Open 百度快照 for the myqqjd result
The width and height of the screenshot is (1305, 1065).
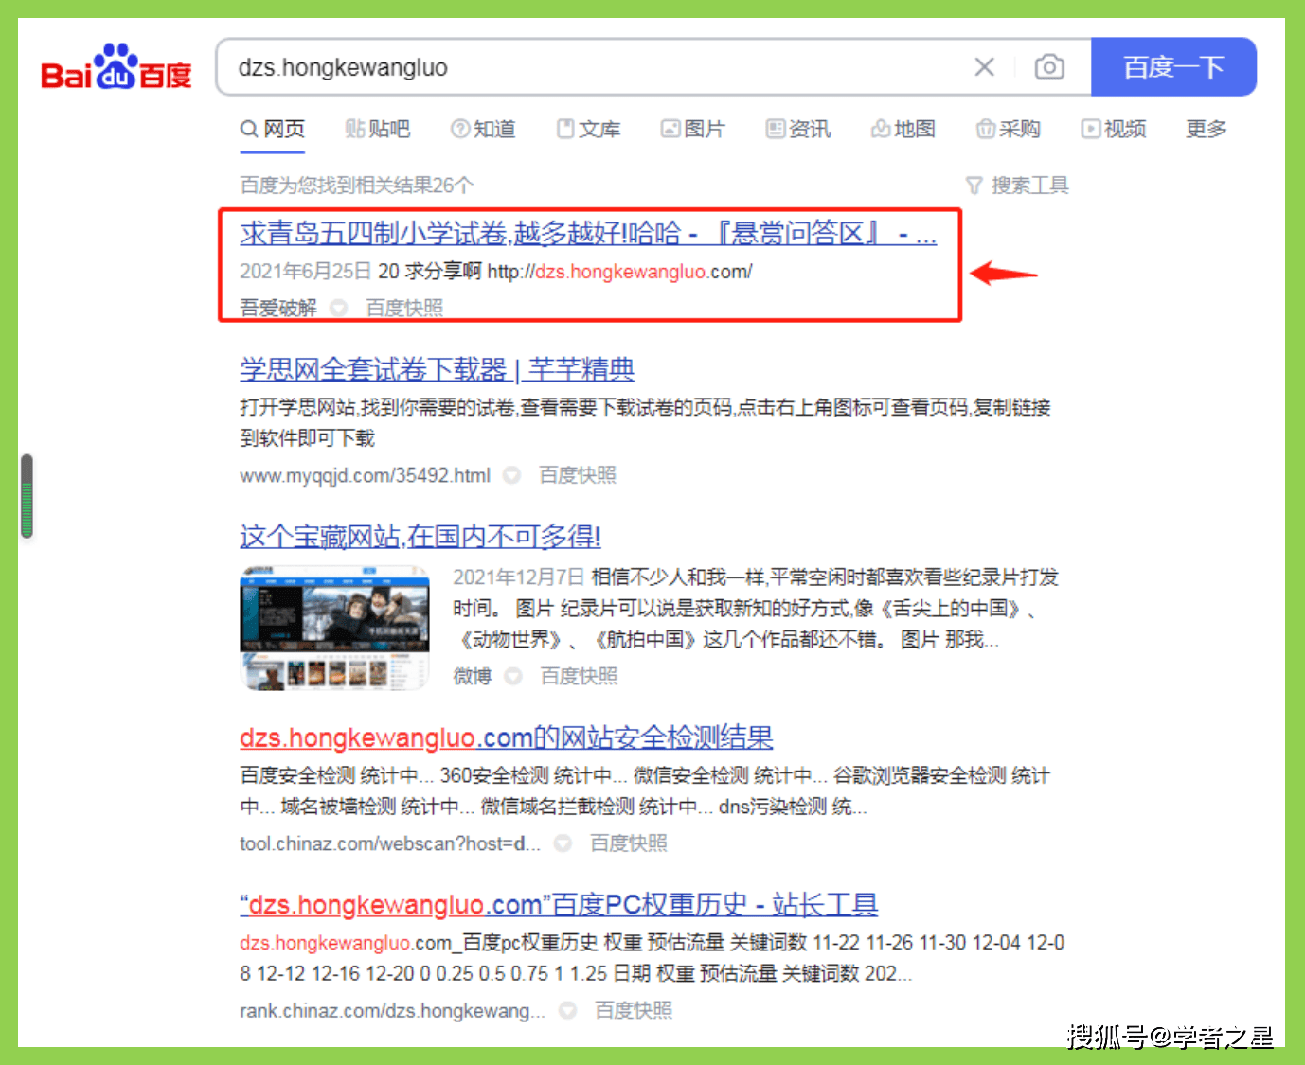click(x=578, y=475)
